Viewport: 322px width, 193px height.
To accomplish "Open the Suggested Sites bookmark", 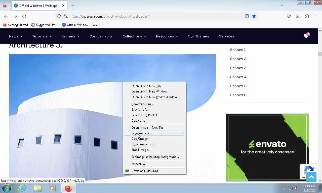I will click(44, 25).
